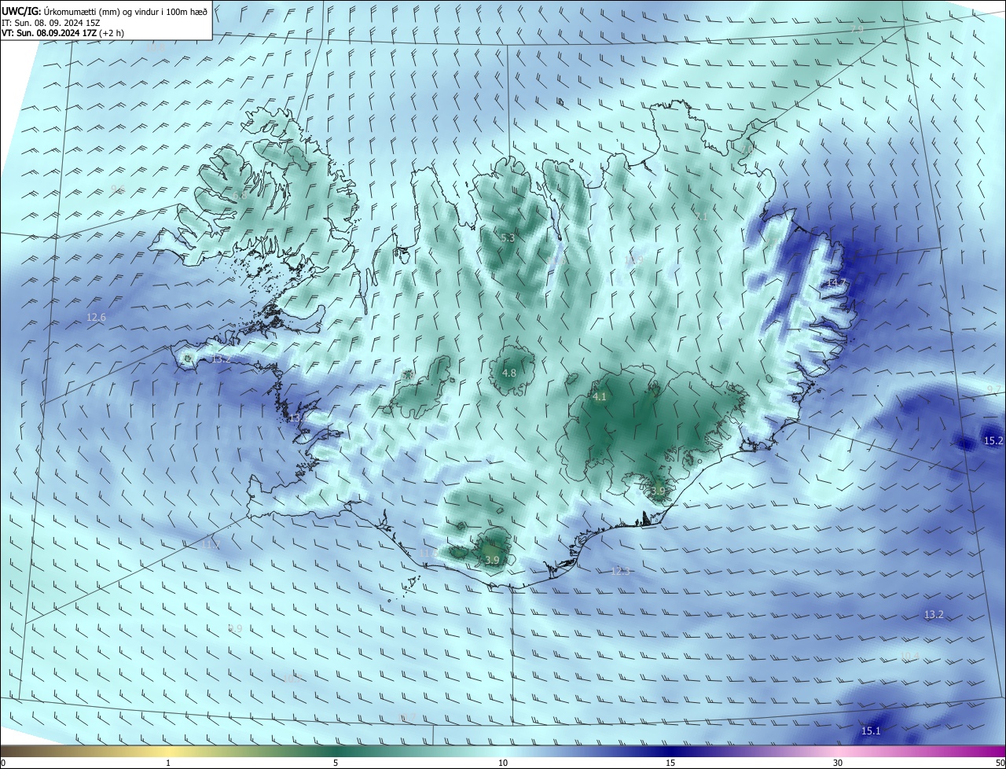Click the 4.1 label on Vatnajökull glacier
The height and width of the screenshot is (769, 1006).
point(600,397)
